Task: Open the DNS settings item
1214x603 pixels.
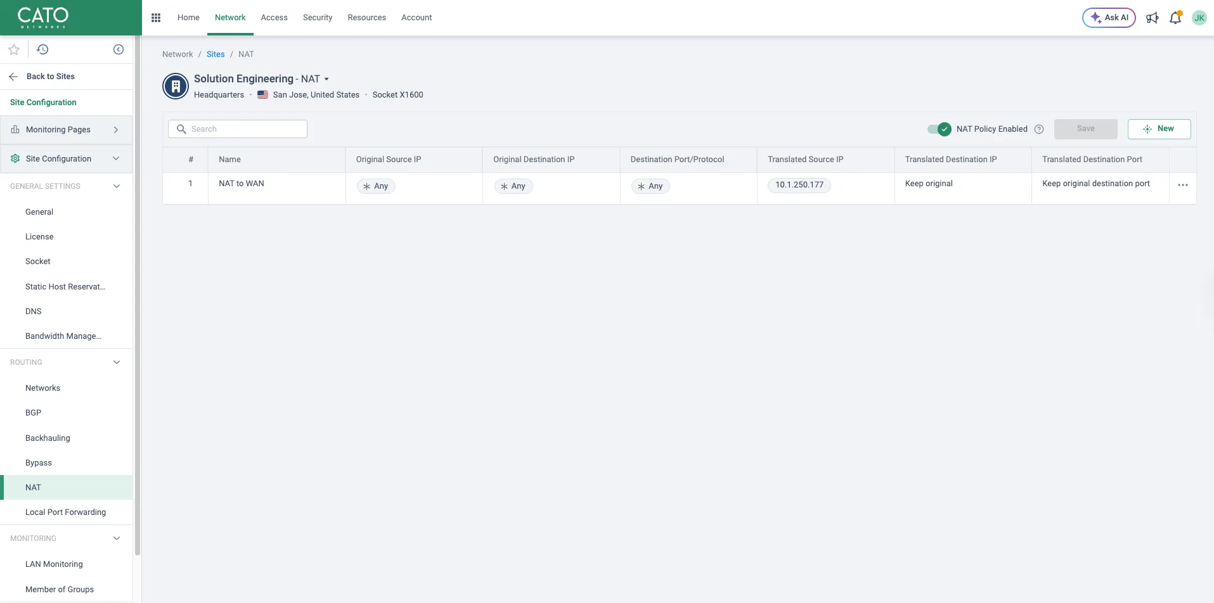Action: click(x=66, y=312)
